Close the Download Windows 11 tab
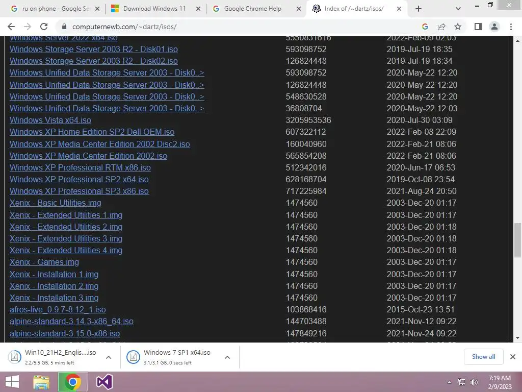This screenshot has width=522, height=392. click(198, 9)
